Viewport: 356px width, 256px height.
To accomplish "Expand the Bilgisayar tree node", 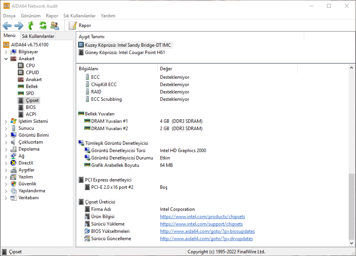I will (x=6, y=52).
